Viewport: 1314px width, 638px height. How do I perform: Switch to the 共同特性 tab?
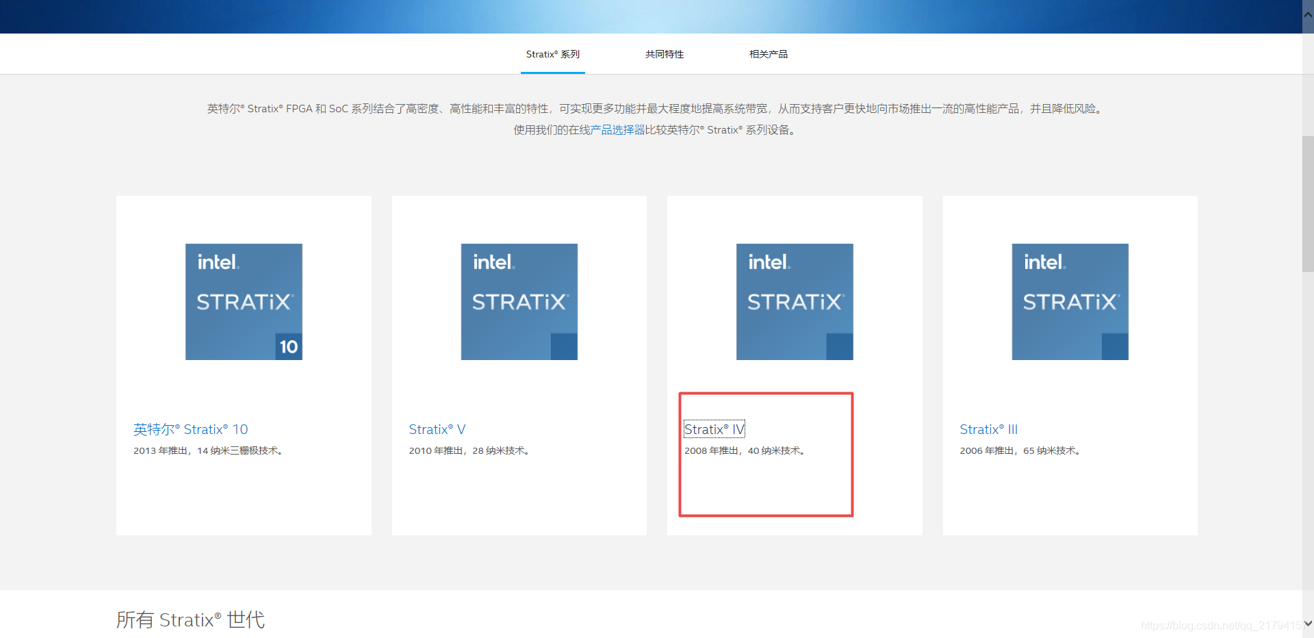pos(665,54)
